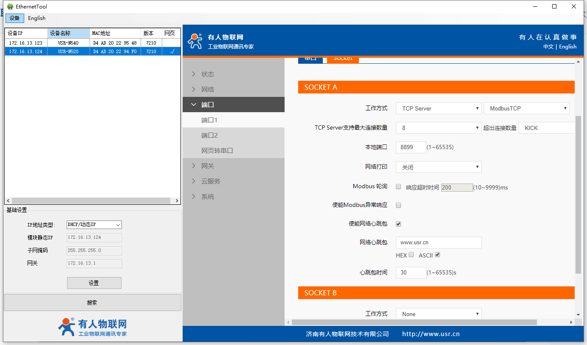Toggle 使能Modbus异常响应 checkbox
The image size is (587, 345).
(x=398, y=205)
